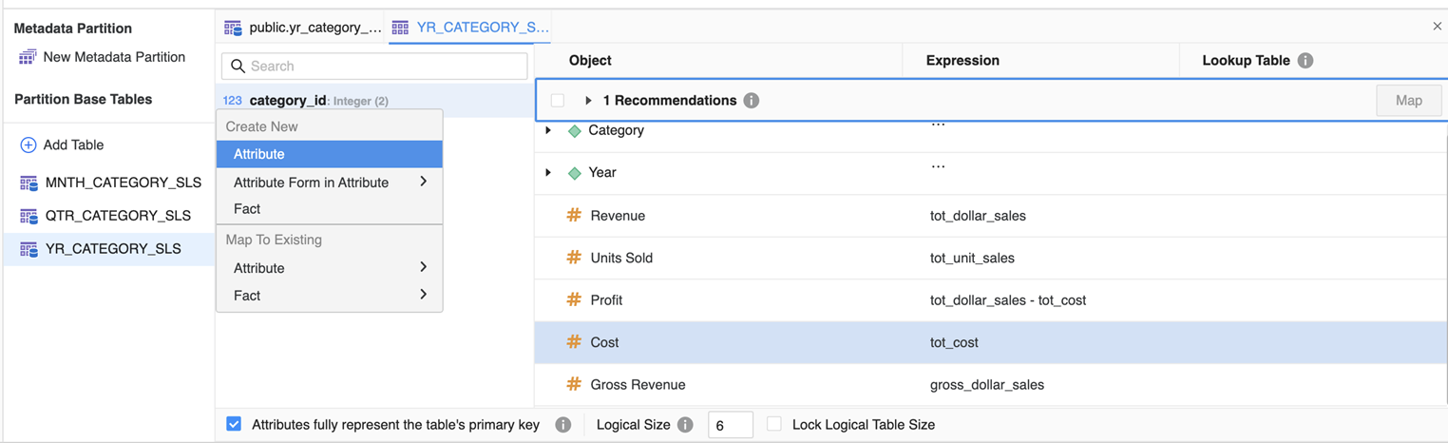Expand the Year attribute row
Viewport: 1448px width, 443px height.
click(x=548, y=173)
